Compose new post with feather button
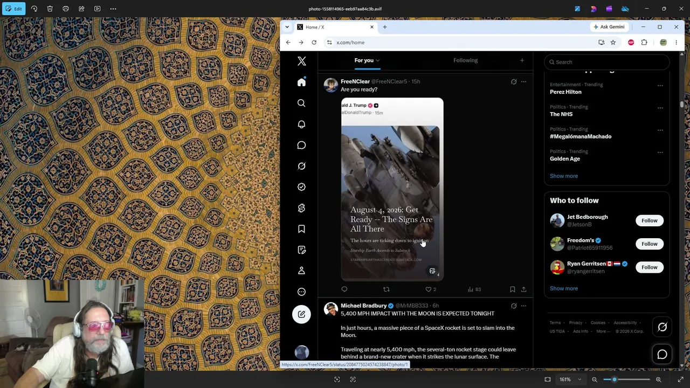Viewport: 690px width, 388px height. coord(301,314)
